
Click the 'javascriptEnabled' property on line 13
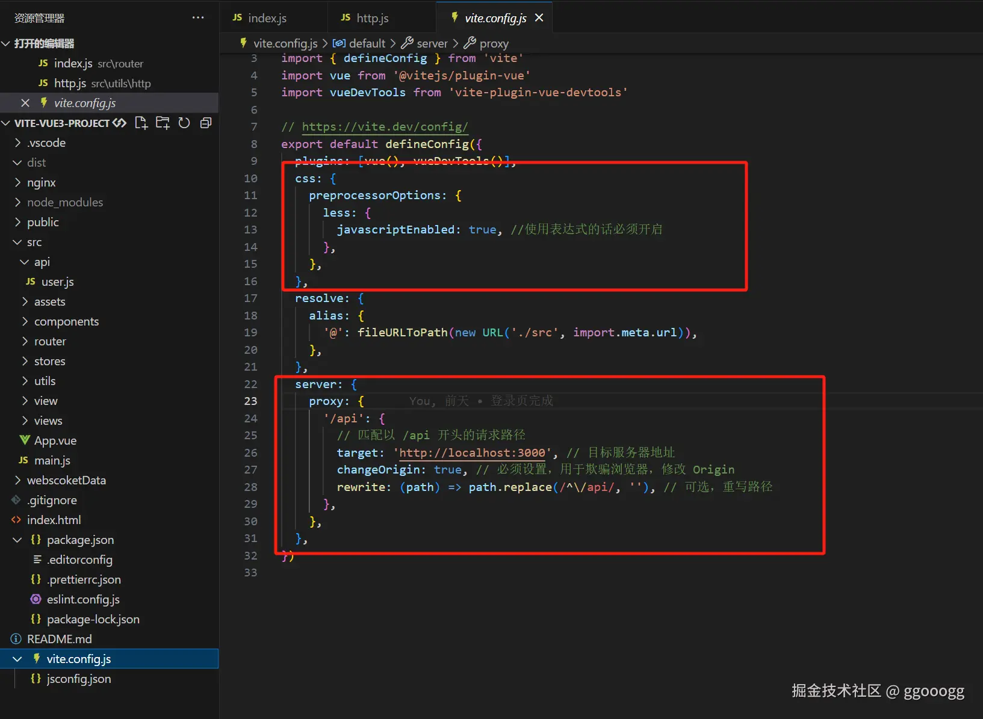395,230
